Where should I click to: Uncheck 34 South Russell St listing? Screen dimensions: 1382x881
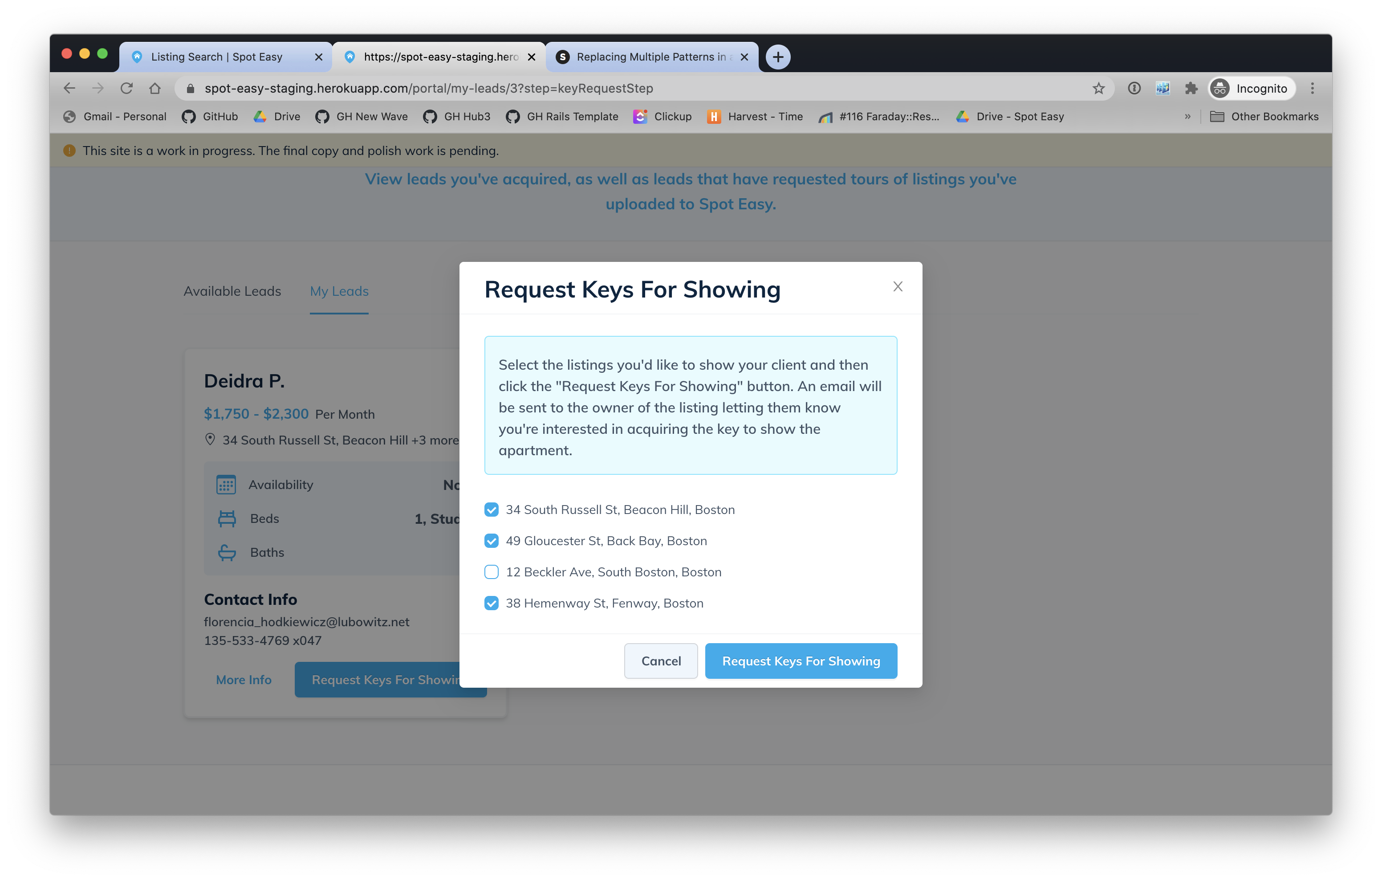point(491,510)
